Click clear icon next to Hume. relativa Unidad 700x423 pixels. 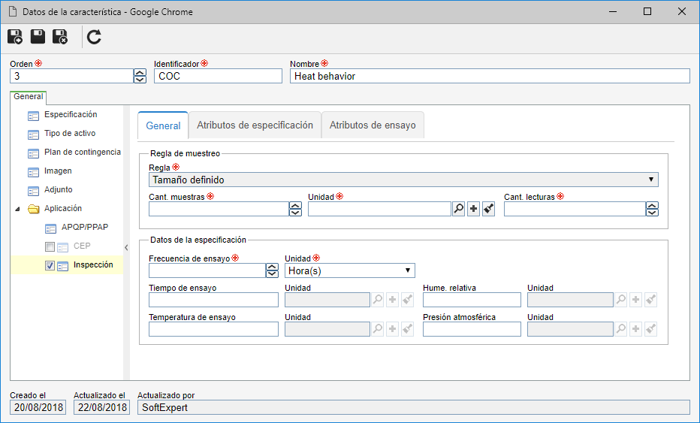(650, 300)
